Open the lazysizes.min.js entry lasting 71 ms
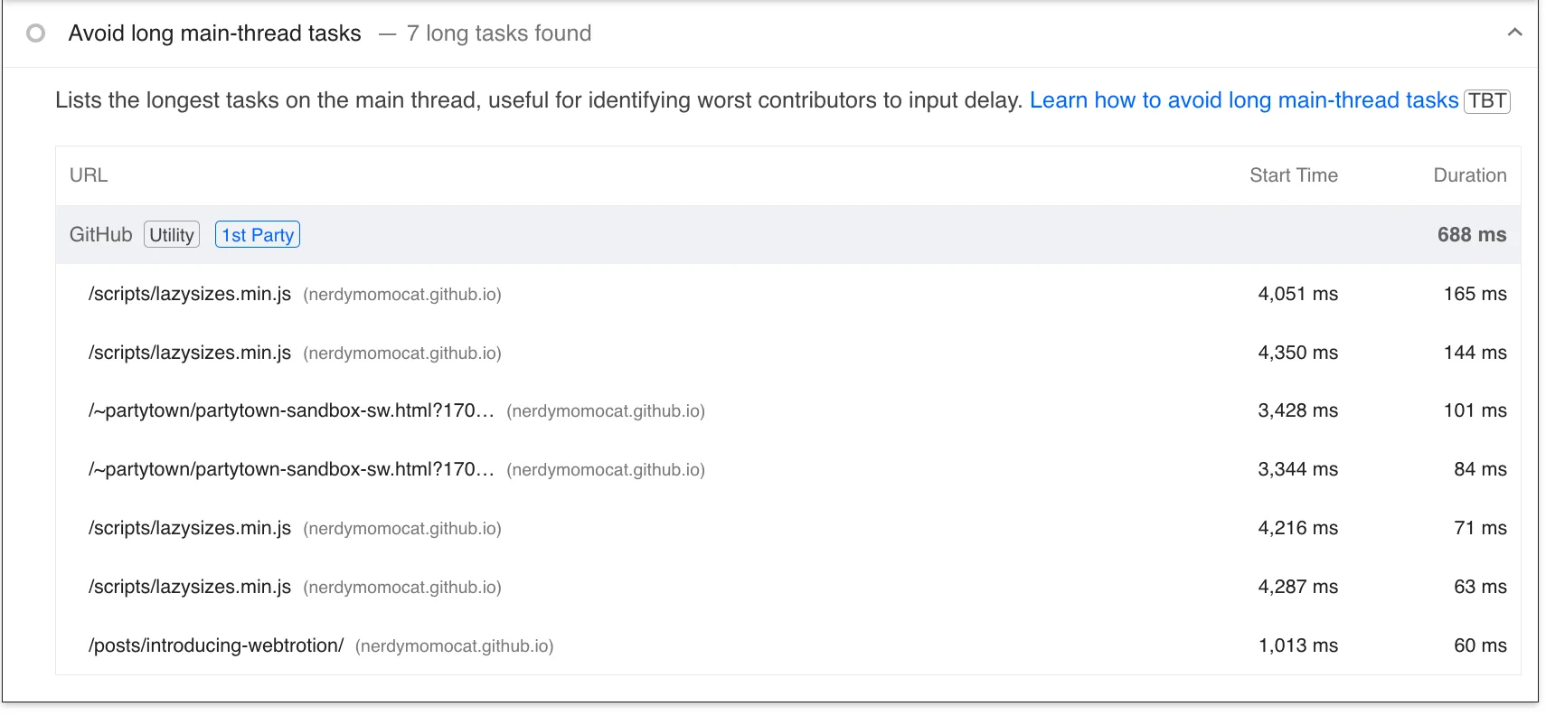The width and height of the screenshot is (1546, 716). [190, 528]
